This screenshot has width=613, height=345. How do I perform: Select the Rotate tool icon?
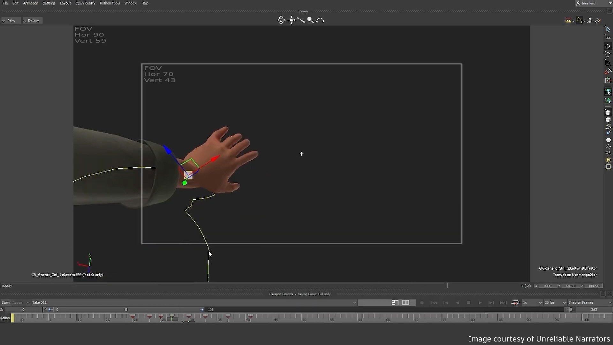coord(608,55)
